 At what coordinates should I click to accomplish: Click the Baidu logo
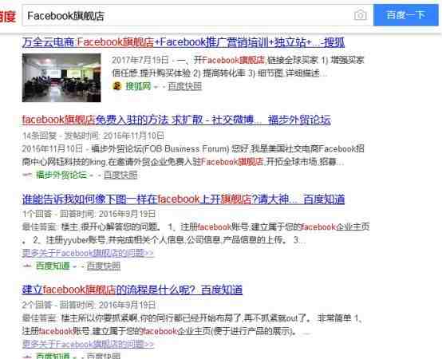tap(8, 16)
